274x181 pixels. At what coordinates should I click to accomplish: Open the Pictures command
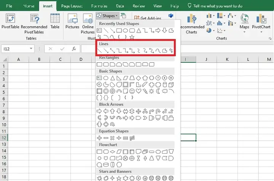click(72, 21)
